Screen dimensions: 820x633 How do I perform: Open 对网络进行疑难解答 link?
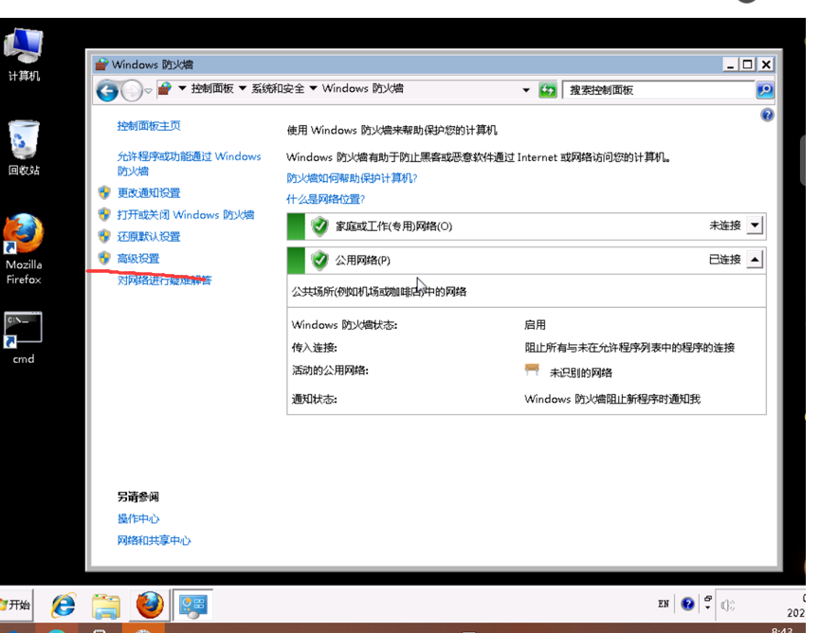click(x=164, y=280)
